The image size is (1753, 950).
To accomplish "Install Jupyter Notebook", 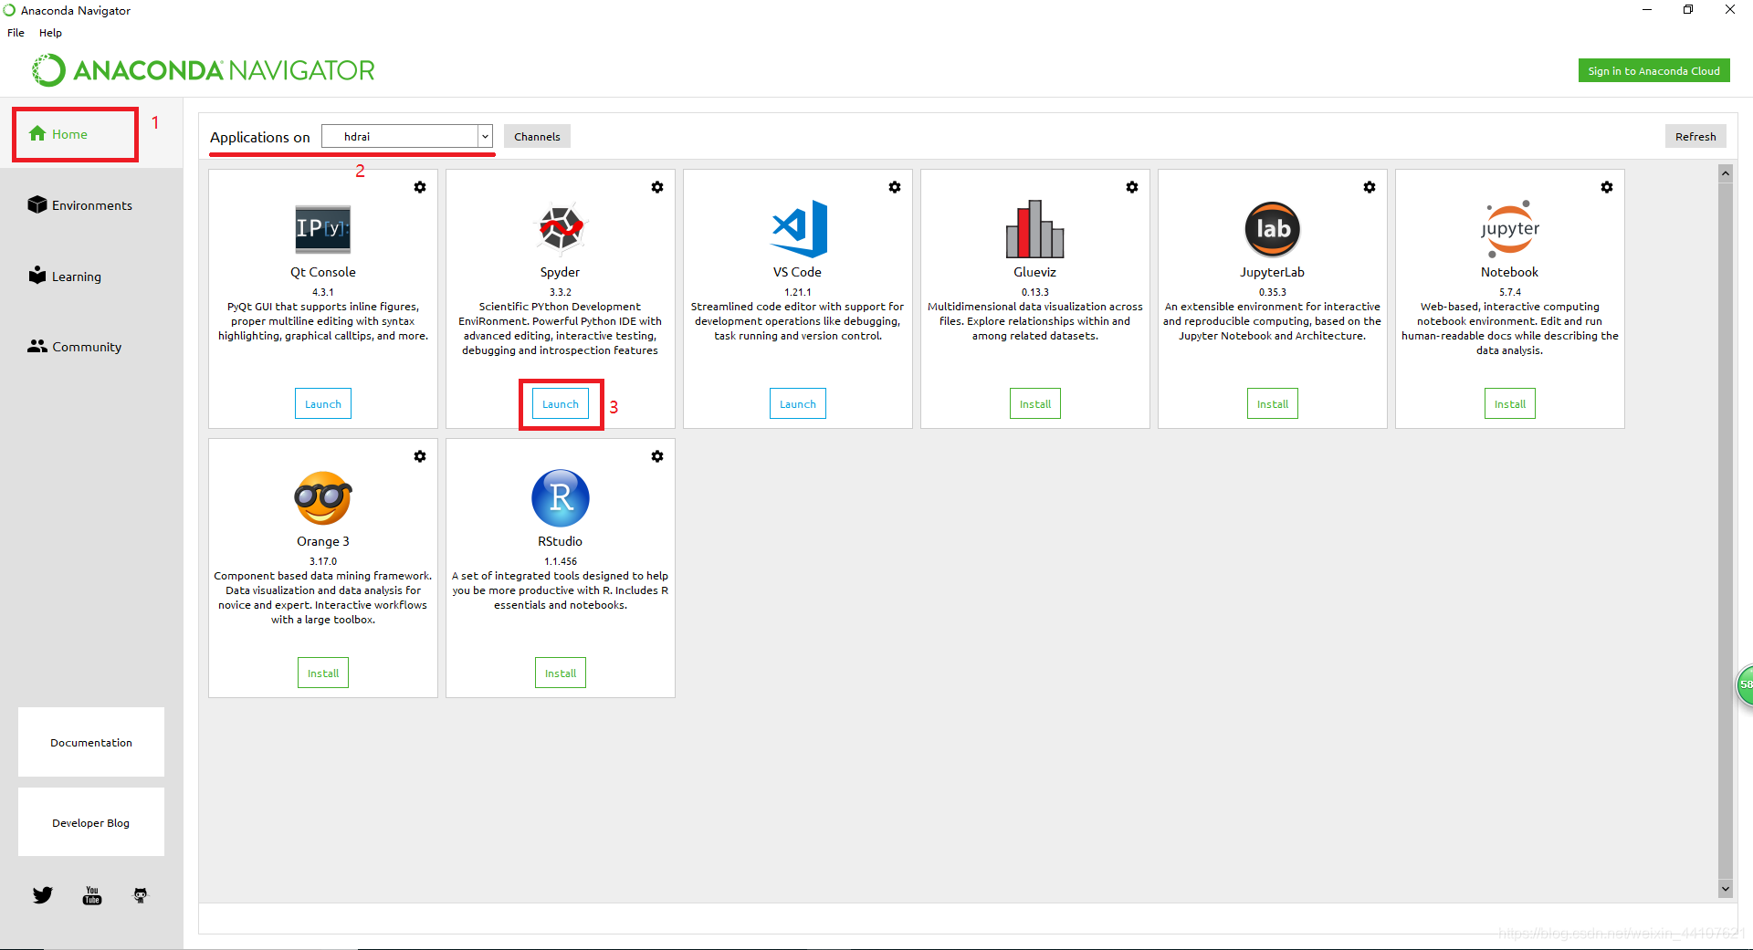I will (1510, 404).
